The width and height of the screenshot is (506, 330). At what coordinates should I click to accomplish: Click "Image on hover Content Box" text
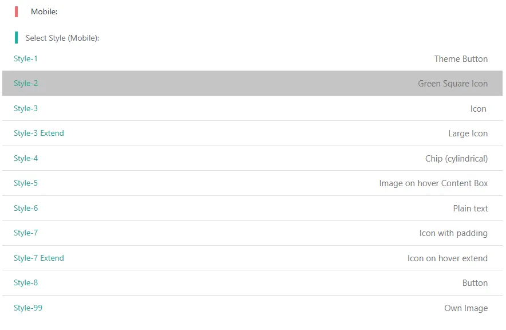pos(433,183)
